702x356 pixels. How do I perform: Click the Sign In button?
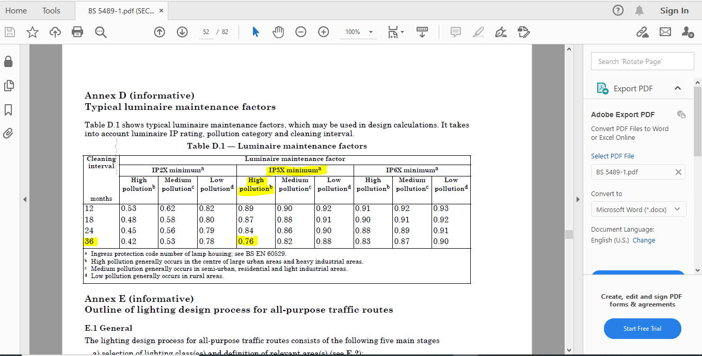click(674, 10)
